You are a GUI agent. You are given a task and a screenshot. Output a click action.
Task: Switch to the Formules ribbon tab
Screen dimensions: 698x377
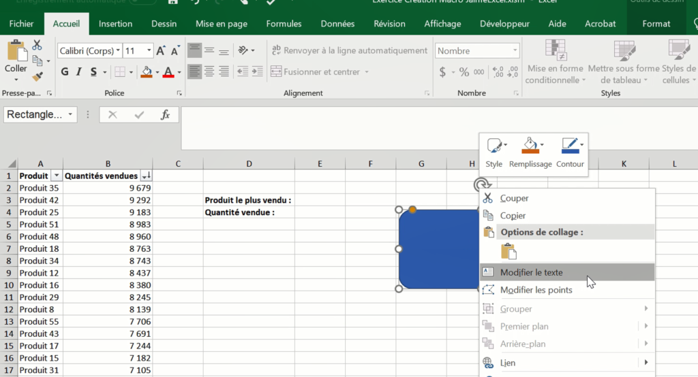point(284,24)
